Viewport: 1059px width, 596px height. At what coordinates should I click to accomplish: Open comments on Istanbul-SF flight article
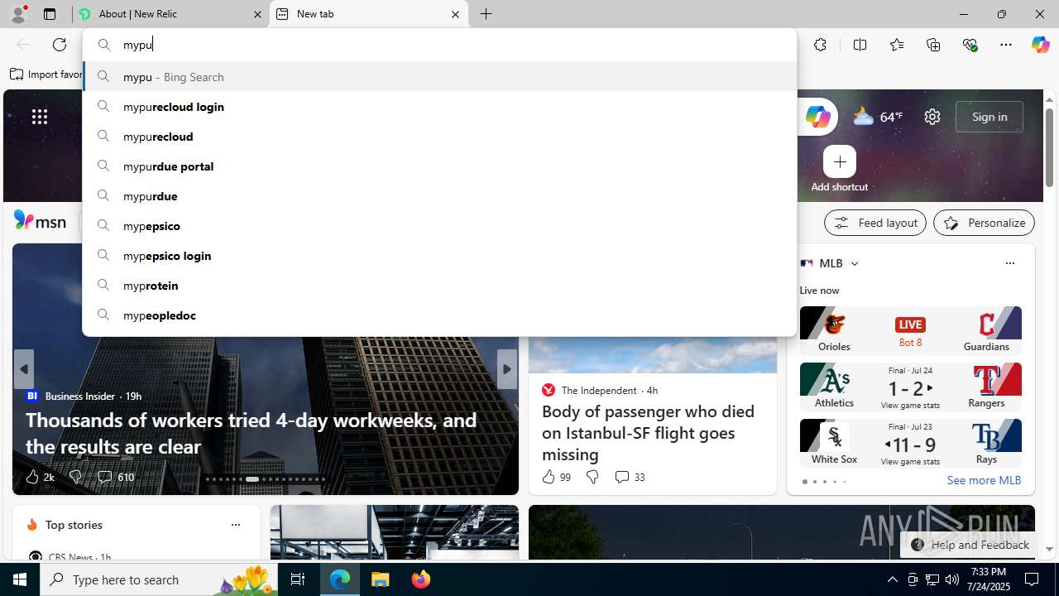[x=630, y=477]
